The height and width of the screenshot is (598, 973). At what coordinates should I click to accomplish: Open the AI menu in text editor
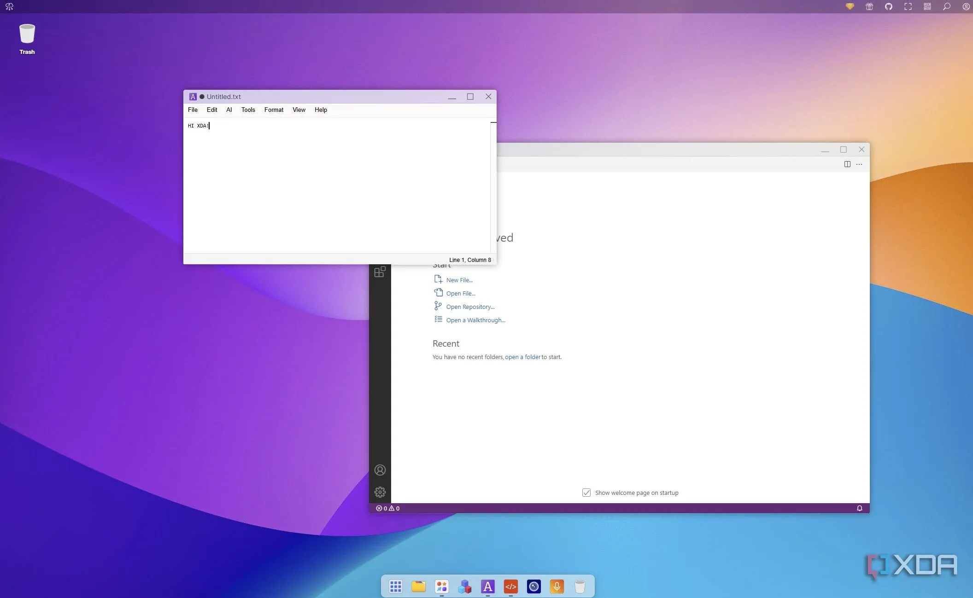(229, 110)
